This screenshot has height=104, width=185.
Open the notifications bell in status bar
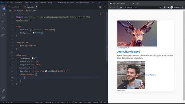tap(105, 102)
